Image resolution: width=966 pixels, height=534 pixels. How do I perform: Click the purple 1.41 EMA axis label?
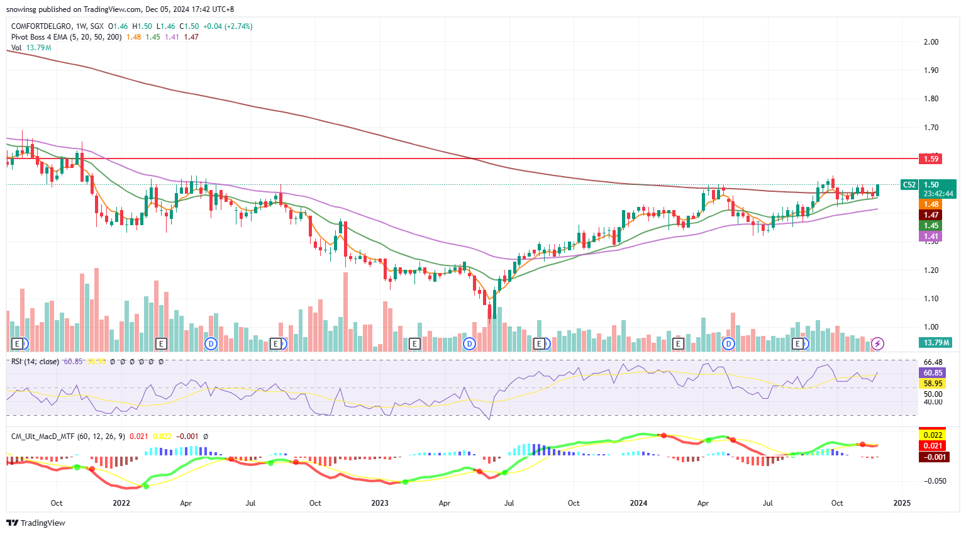(930, 236)
